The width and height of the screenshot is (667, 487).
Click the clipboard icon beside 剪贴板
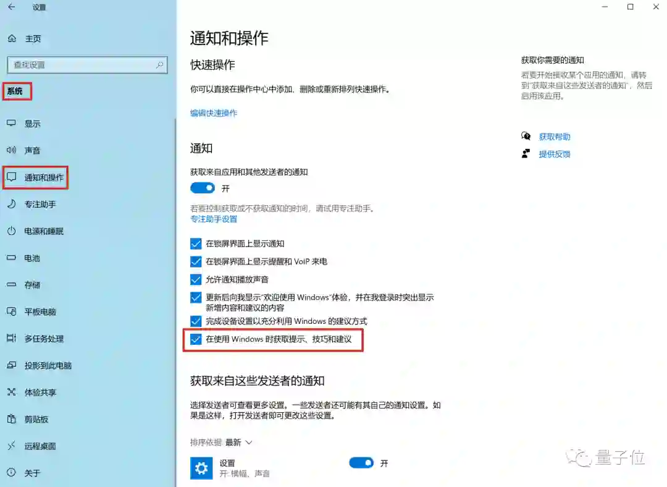12,418
